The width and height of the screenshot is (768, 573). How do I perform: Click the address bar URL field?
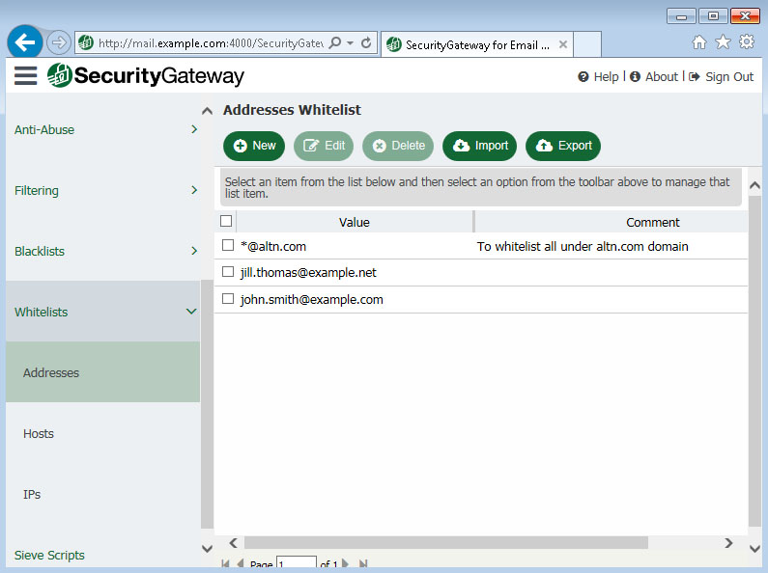[x=211, y=43]
